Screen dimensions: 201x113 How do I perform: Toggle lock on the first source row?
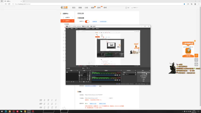89,72
